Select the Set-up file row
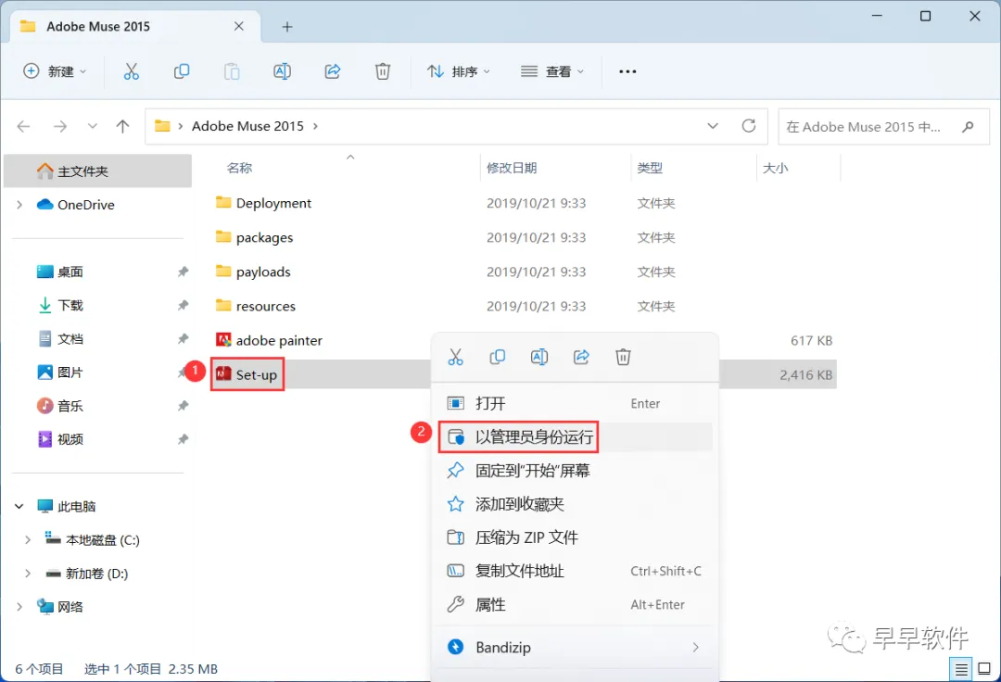The height and width of the screenshot is (682, 1001). pyautogui.click(x=524, y=375)
